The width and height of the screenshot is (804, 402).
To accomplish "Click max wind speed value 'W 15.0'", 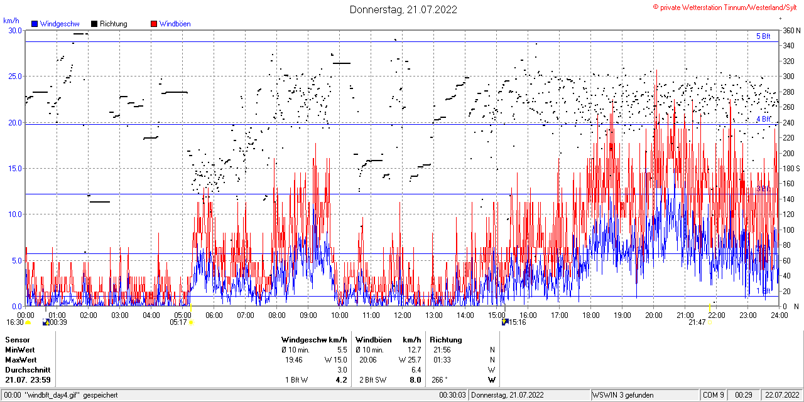I will tap(335, 360).
